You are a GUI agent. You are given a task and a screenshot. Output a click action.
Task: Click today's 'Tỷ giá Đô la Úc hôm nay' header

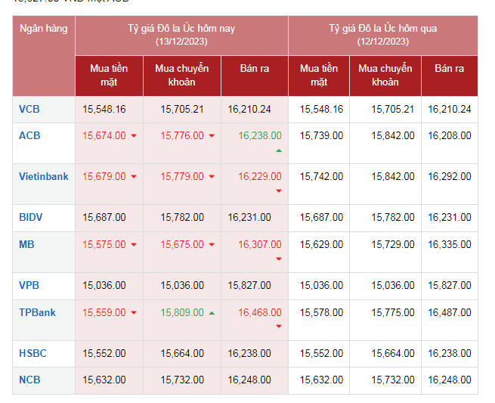coord(181,34)
